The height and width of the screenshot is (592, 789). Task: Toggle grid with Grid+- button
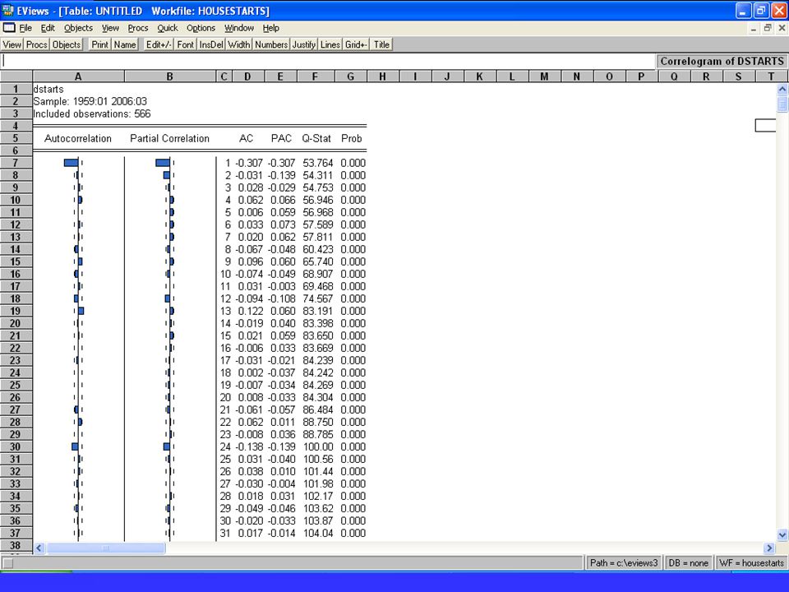356,44
